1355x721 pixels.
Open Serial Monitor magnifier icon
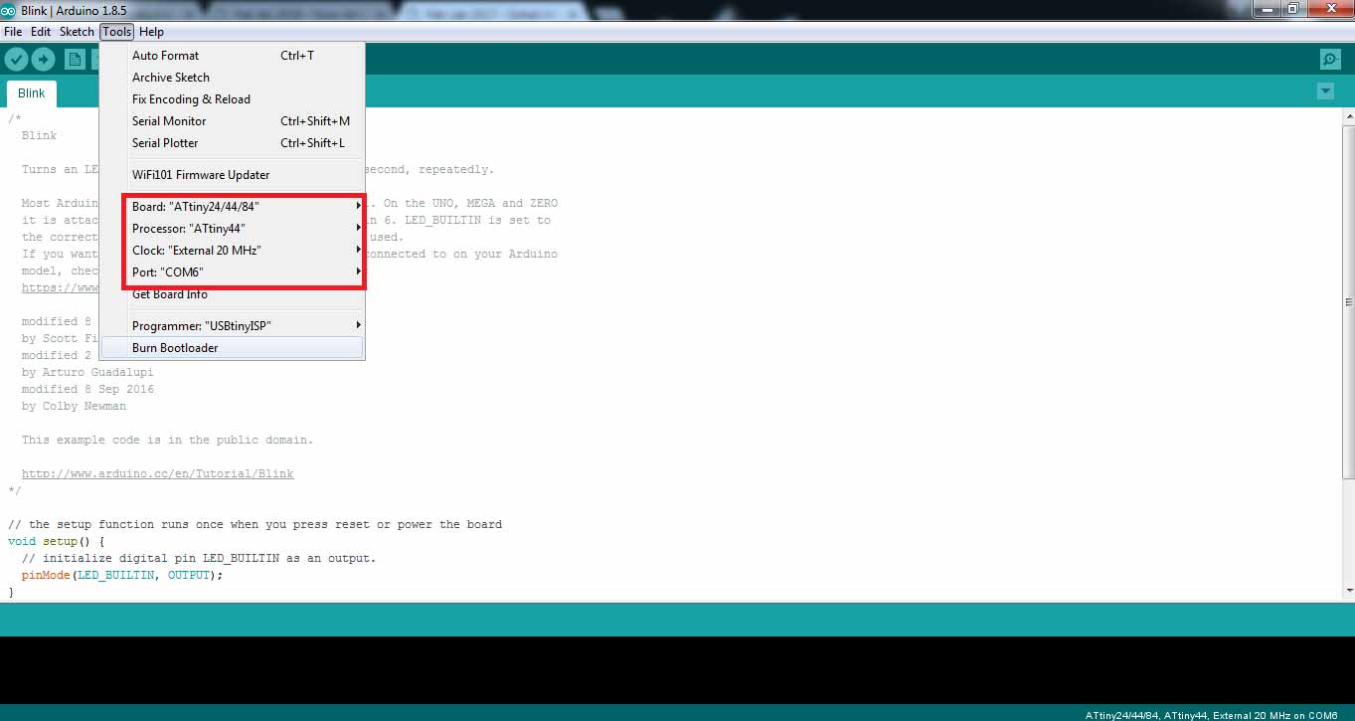pos(1330,60)
